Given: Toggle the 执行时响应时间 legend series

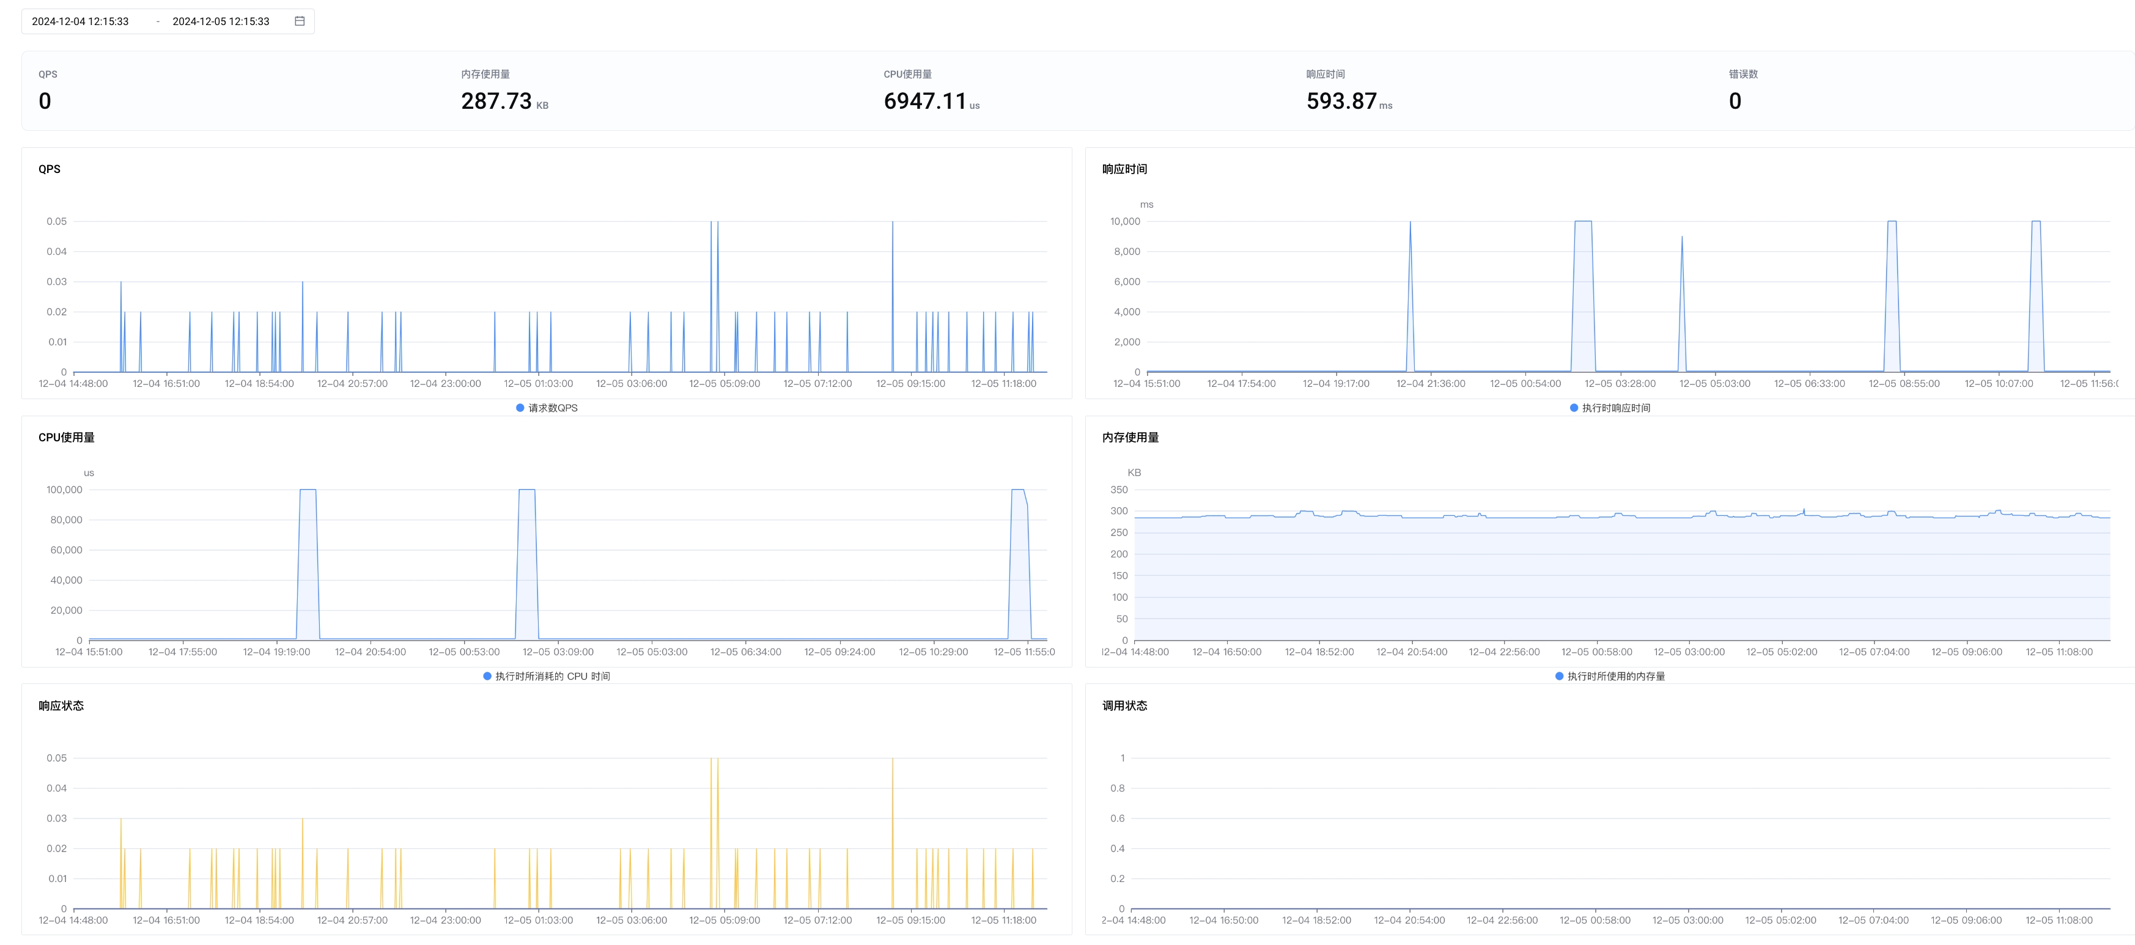Looking at the screenshot, I should (x=1610, y=408).
